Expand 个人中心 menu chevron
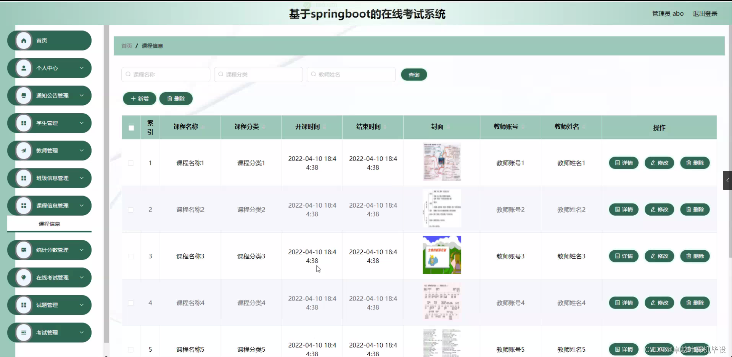Screen dimensions: 732x357 coord(82,68)
